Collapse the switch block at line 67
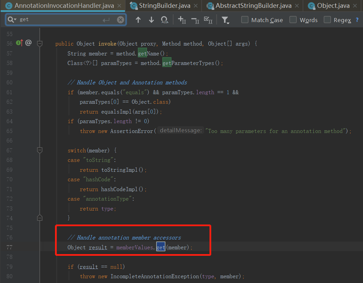This screenshot has height=283, width=363. [40, 150]
